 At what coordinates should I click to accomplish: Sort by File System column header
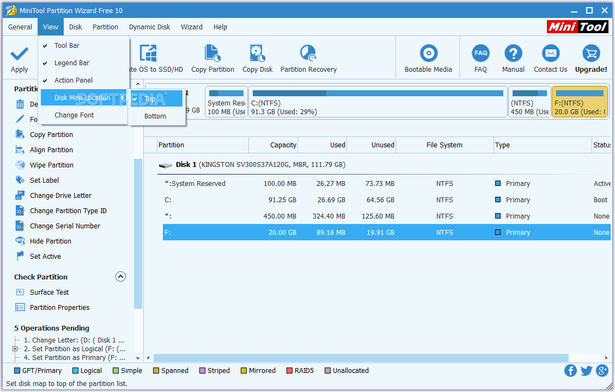(x=444, y=145)
